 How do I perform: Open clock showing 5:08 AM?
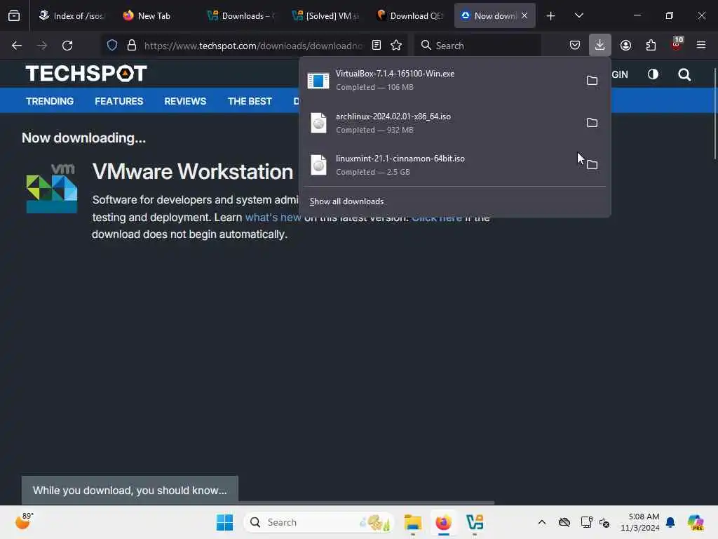(639, 522)
